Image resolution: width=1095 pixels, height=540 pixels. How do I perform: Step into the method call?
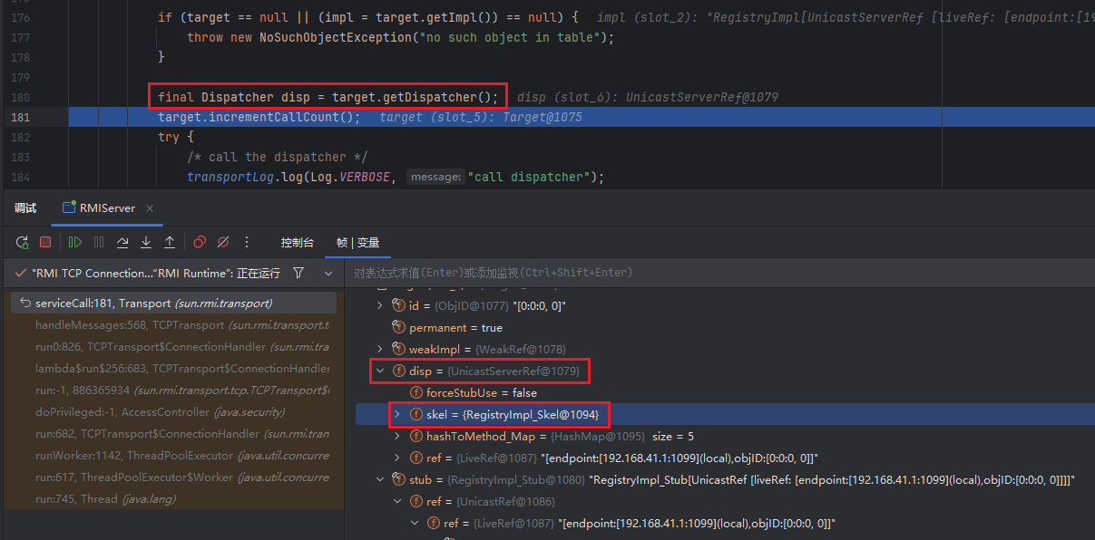(146, 243)
